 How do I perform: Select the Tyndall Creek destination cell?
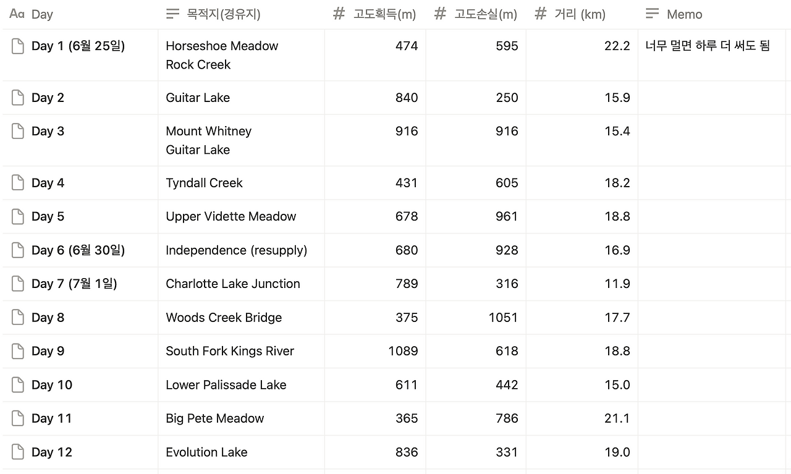[241, 183]
